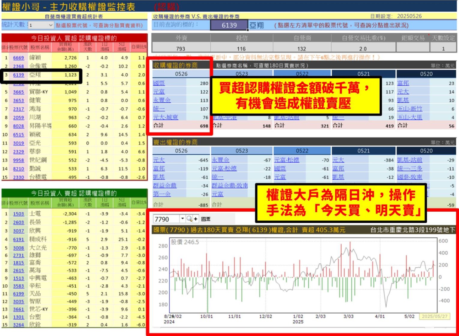459x336 pixels.
Task: Open stock code 9958 世紀鋼 link
Action: 18,160
